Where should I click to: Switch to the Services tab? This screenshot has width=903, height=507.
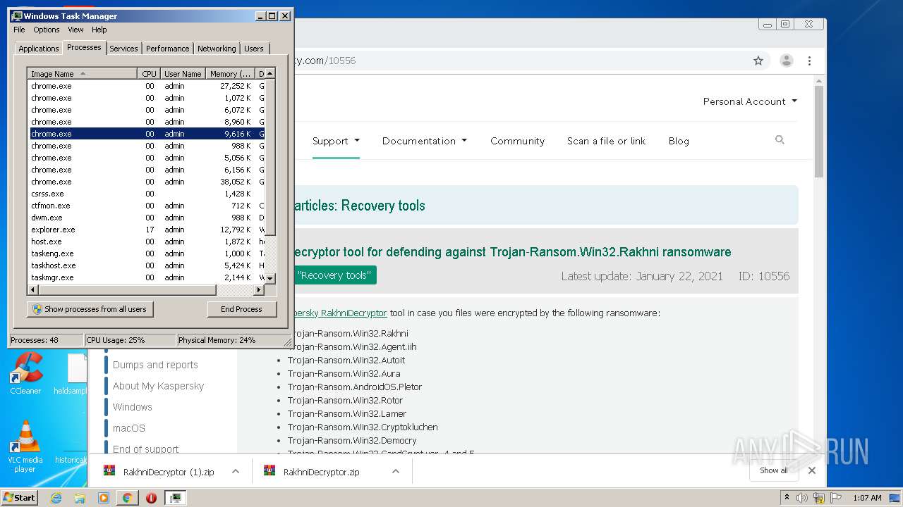coord(123,49)
